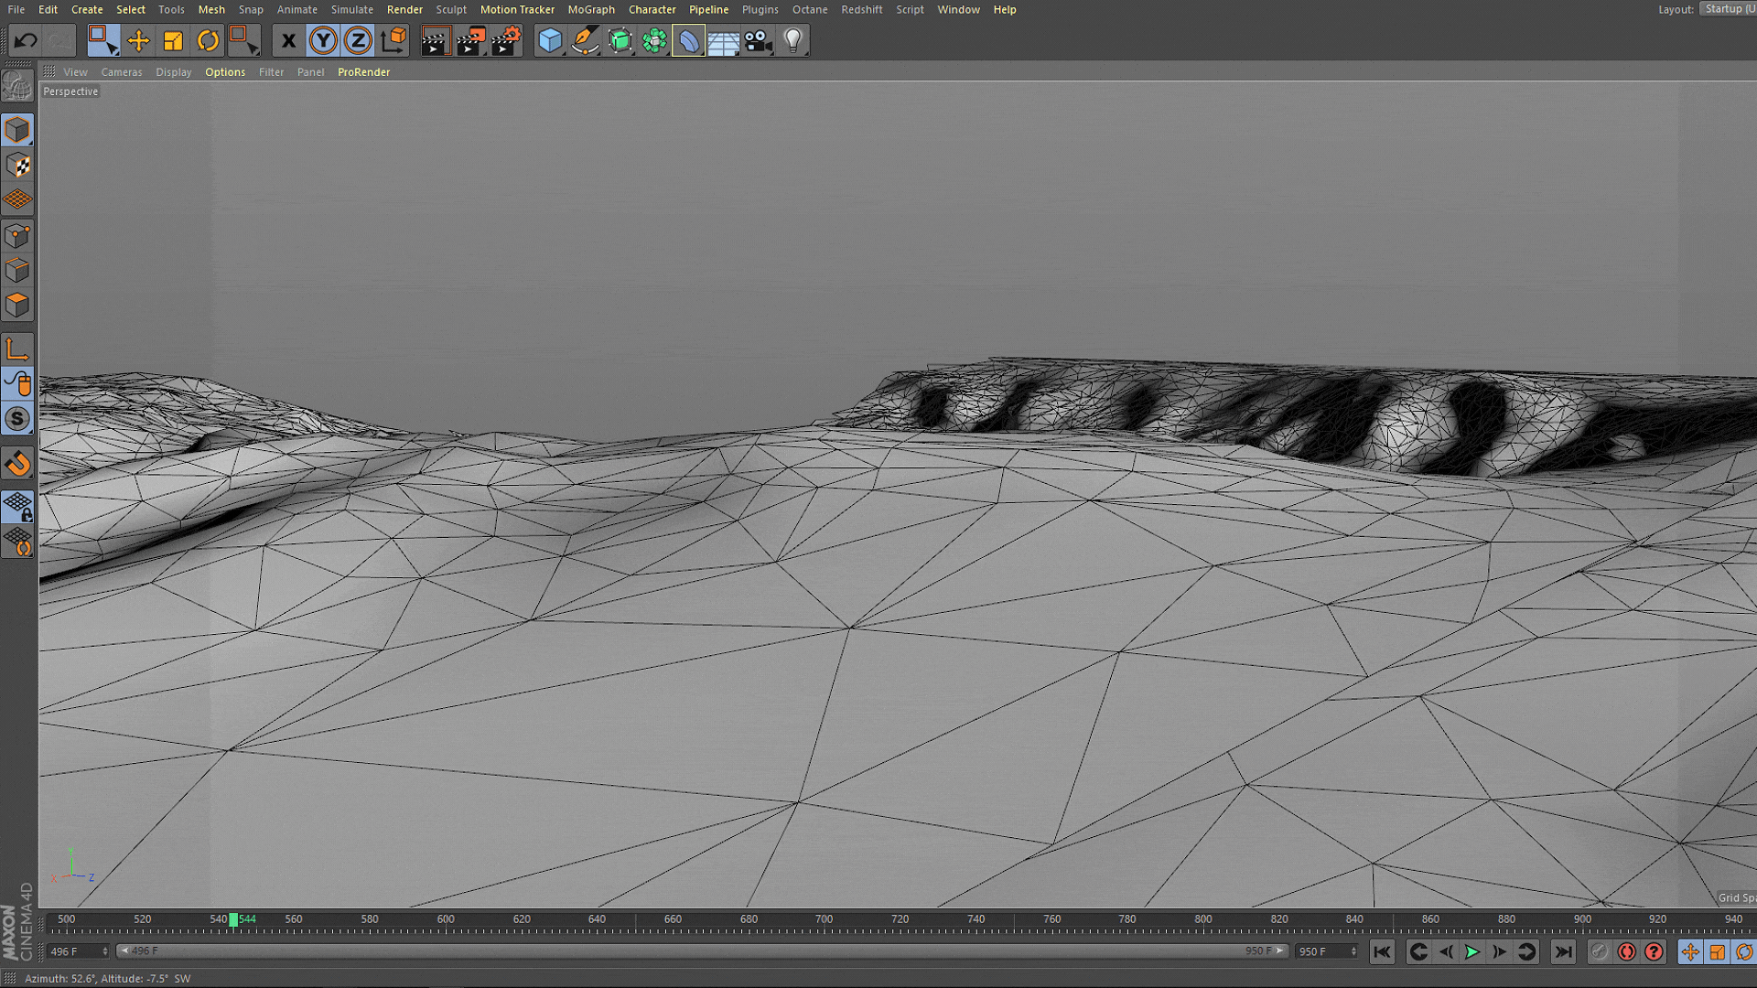Enable Polygons mode in left sidebar
This screenshot has width=1757, height=988.
tap(17, 306)
